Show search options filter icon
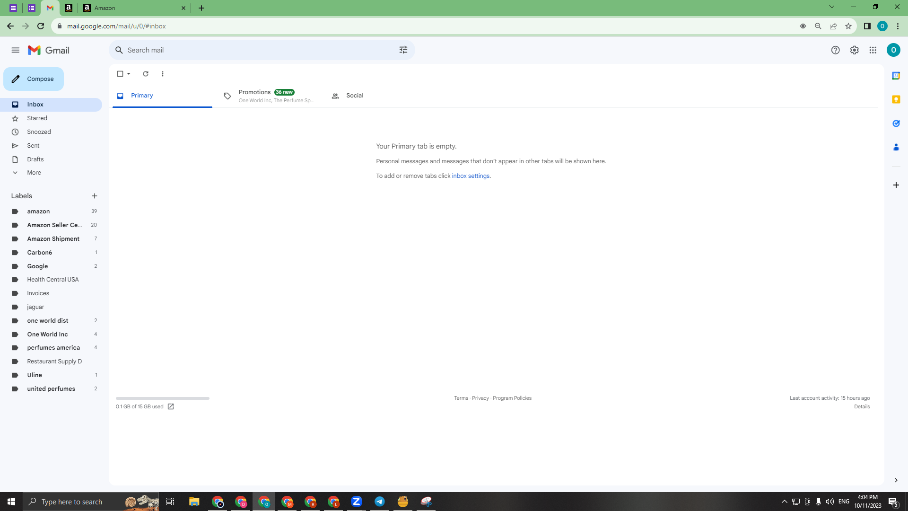908x511 pixels. pyautogui.click(x=403, y=50)
